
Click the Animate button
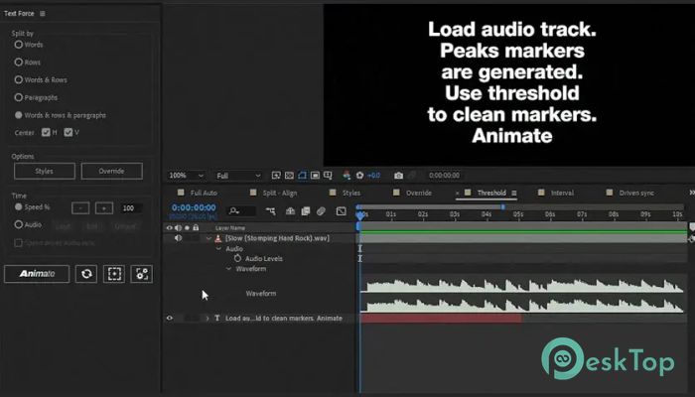(x=37, y=274)
